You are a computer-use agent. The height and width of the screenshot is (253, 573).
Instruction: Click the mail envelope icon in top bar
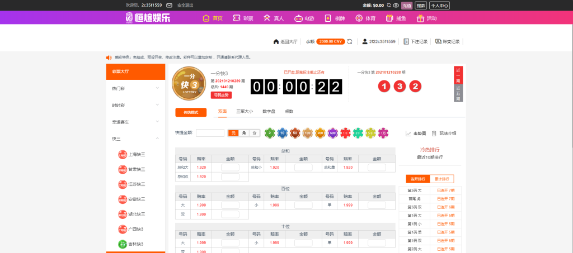click(x=170, y=5)
